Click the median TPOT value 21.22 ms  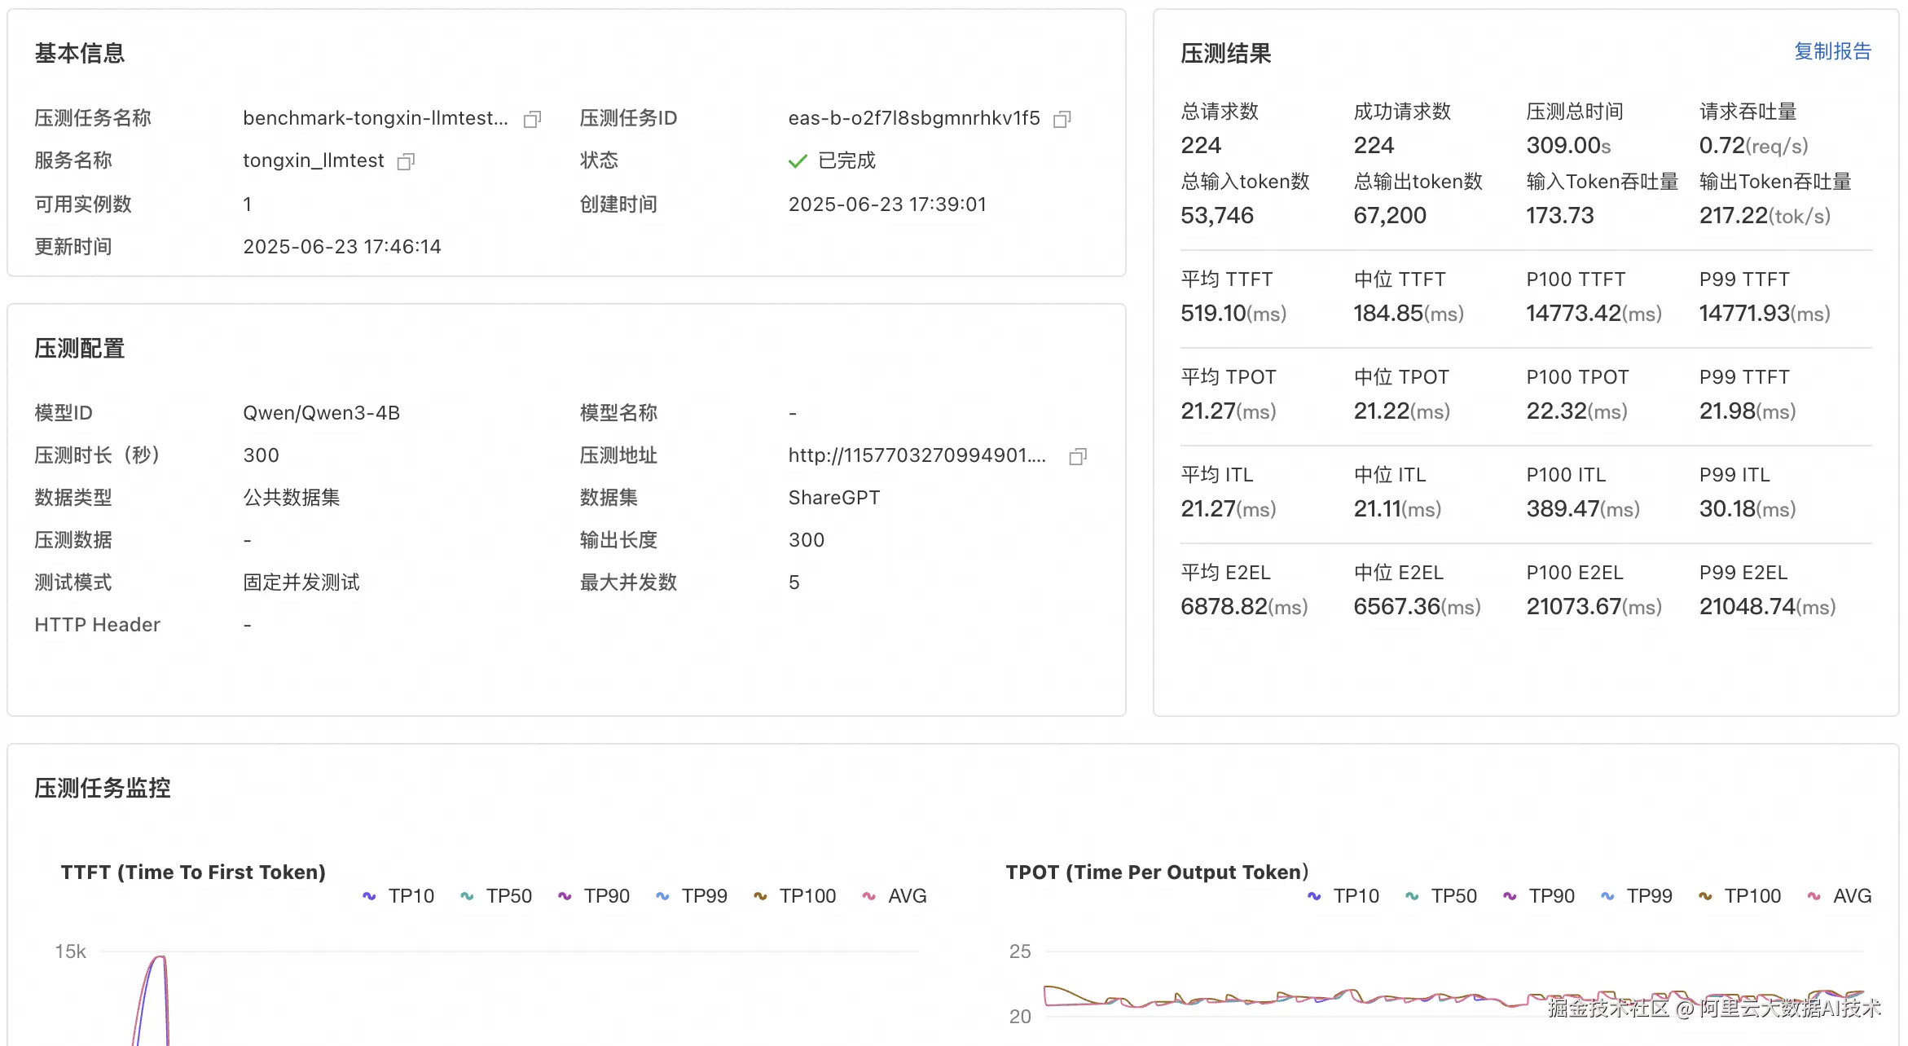(x=1401, y=411)
